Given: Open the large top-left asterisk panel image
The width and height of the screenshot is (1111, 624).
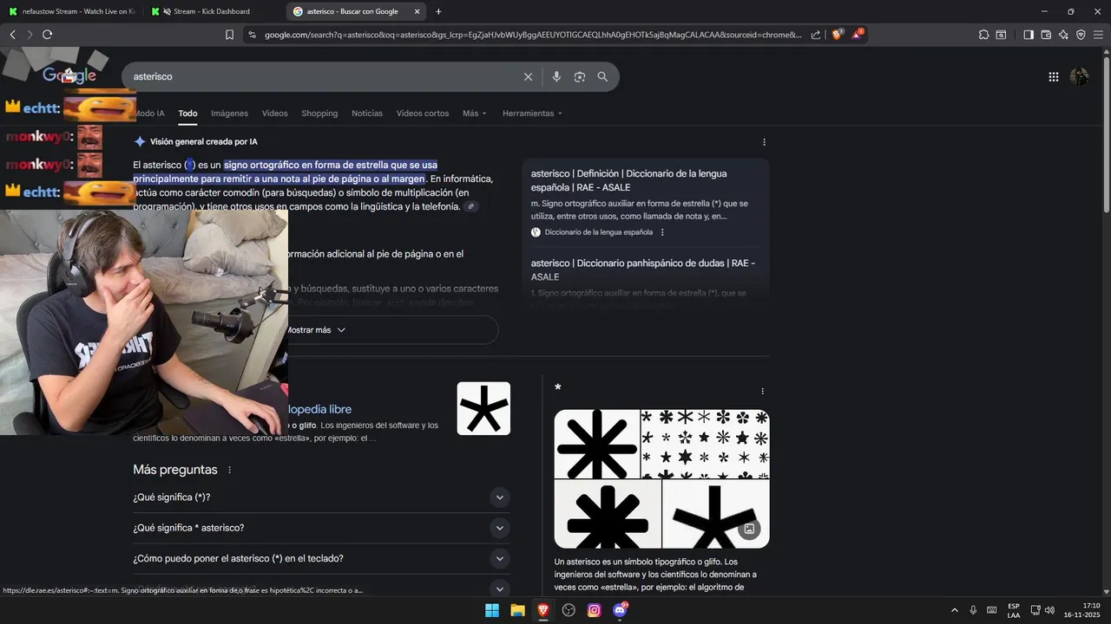Looking at the screenshot, I should (597, 444).
